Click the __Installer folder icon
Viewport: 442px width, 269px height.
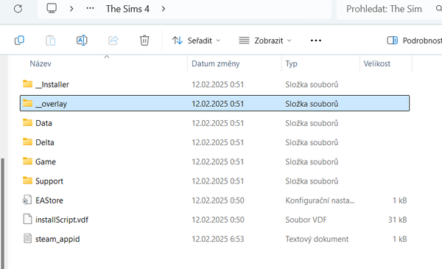[x=27, y=84]
